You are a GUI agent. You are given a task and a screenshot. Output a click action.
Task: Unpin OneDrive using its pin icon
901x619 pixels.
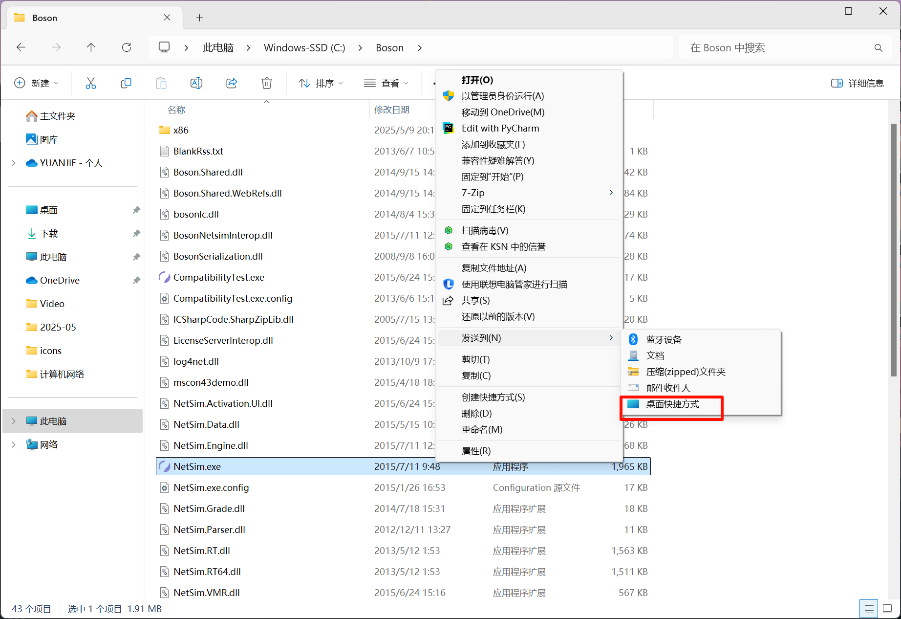click(x=136, y=280)
